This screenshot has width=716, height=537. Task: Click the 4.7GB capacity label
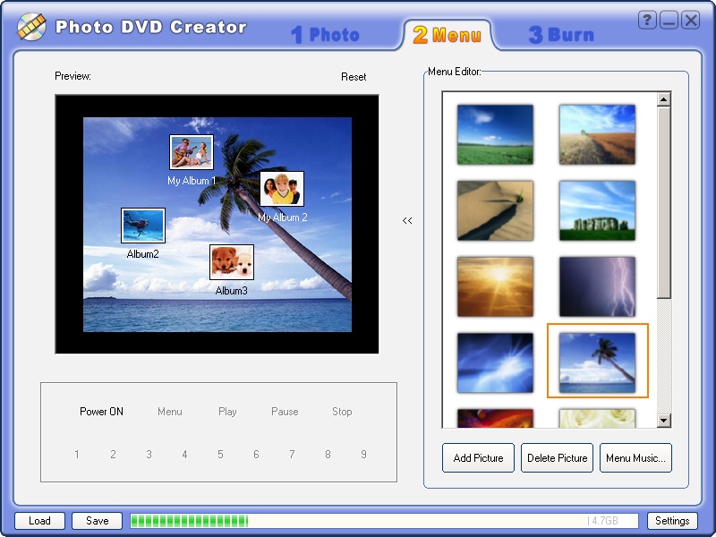[603, 521]
